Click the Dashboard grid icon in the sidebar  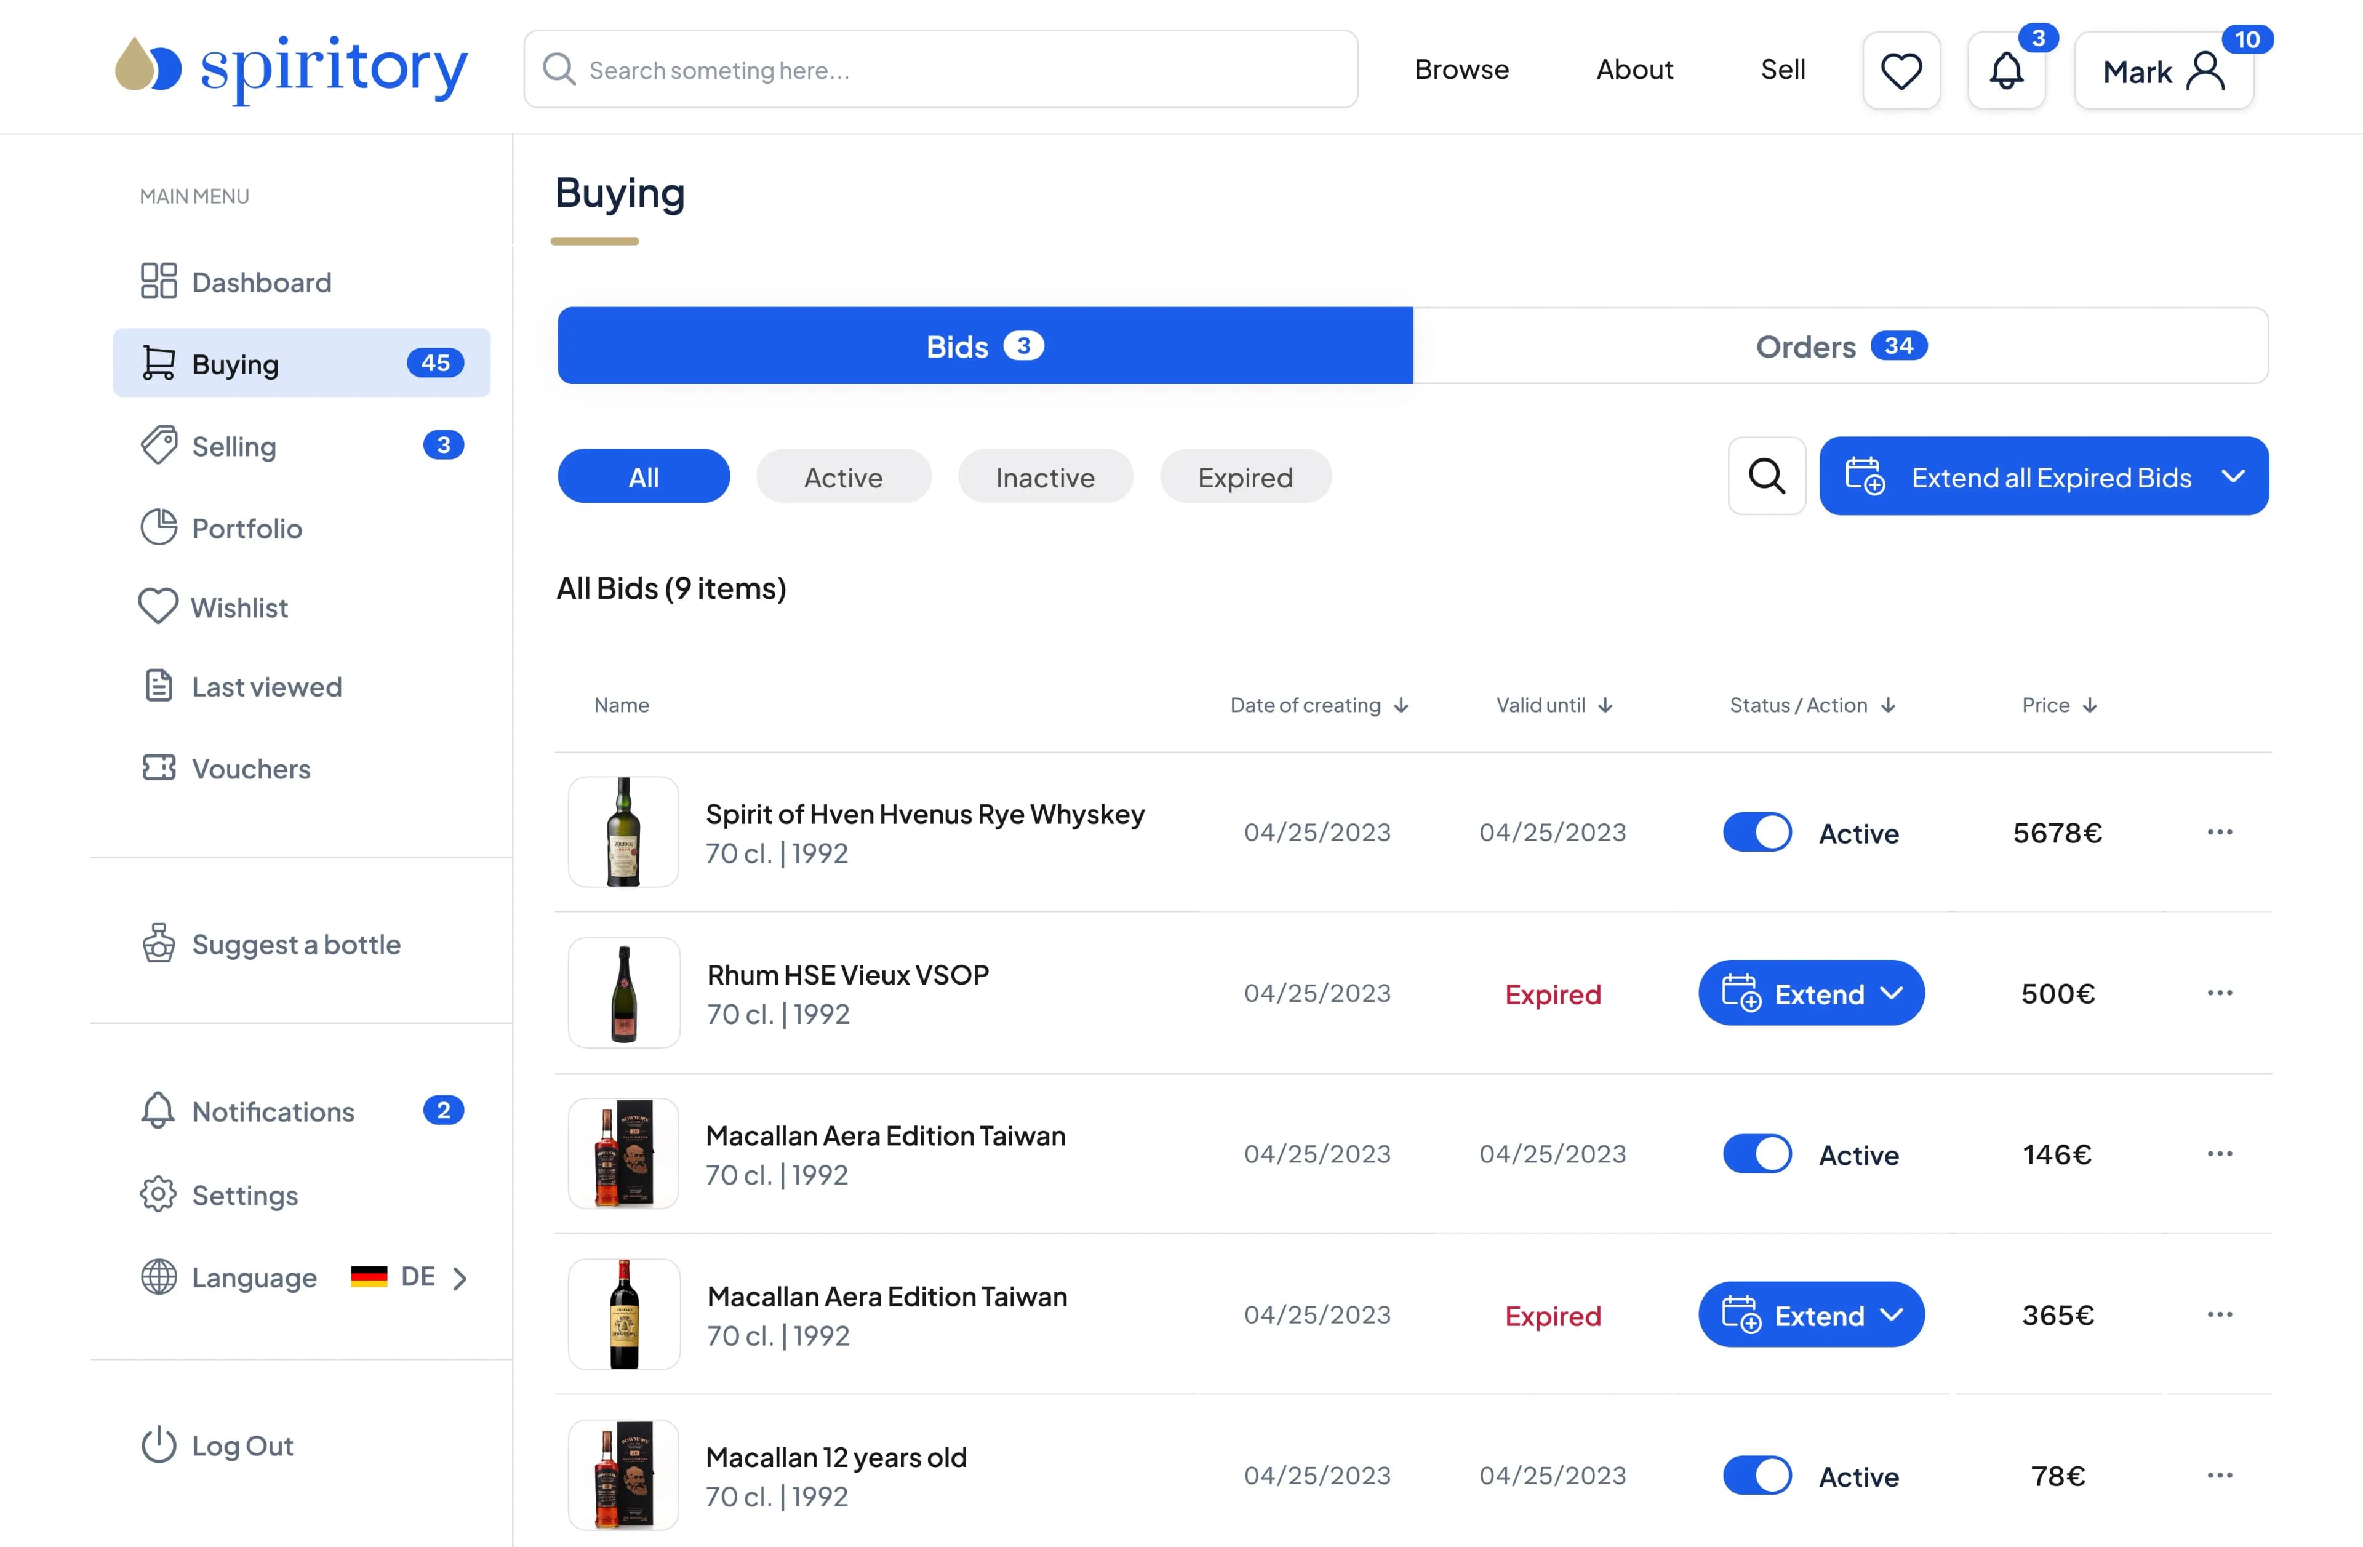click(158, 281)
